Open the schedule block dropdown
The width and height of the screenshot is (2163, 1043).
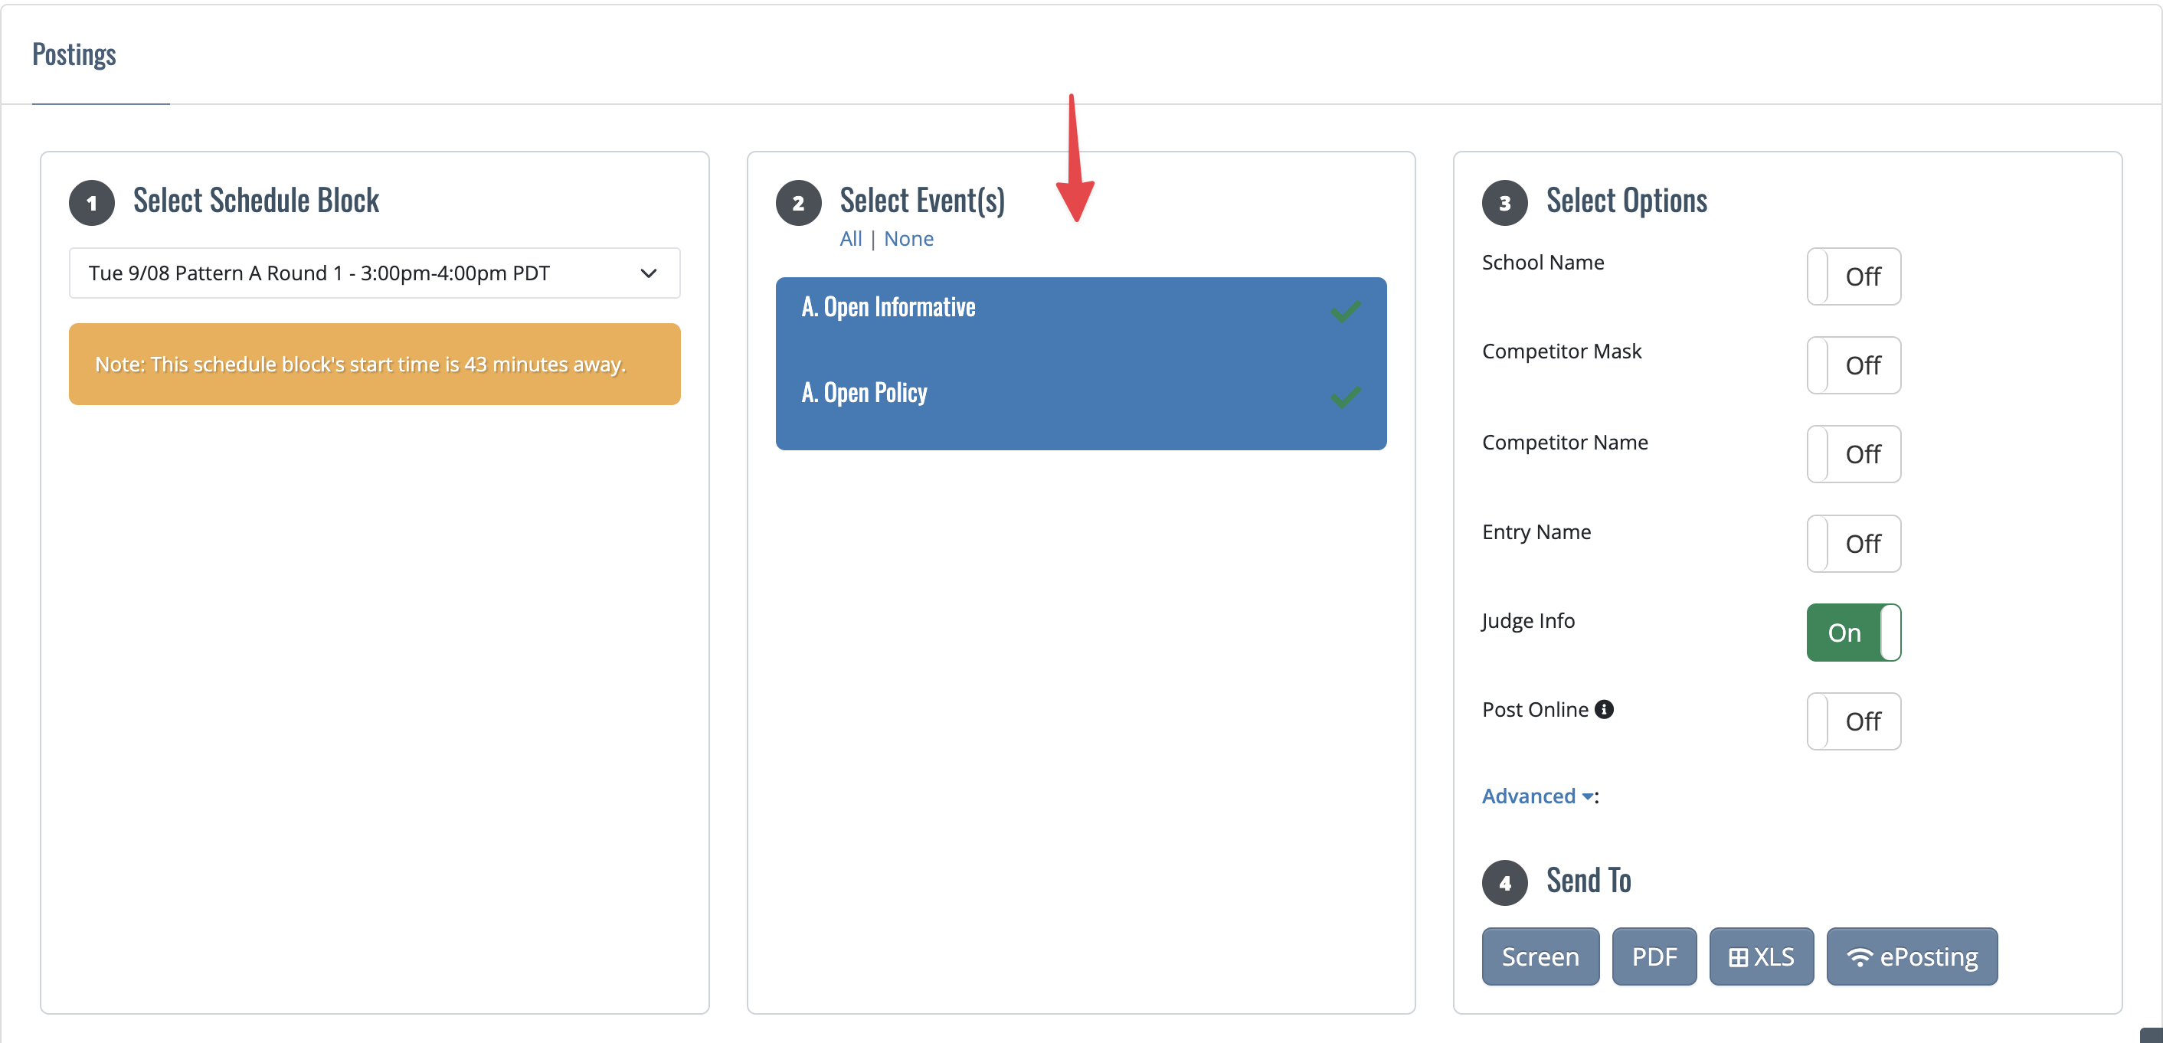(x=375, y=273)
